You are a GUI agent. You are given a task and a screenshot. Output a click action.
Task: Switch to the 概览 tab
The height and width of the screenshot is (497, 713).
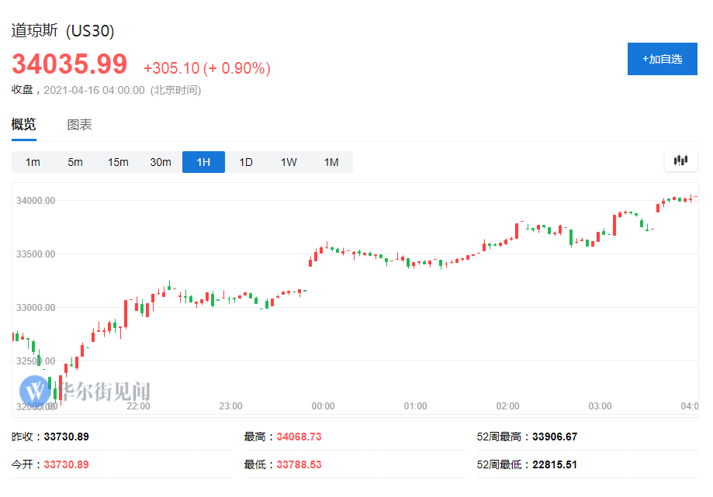23,125
